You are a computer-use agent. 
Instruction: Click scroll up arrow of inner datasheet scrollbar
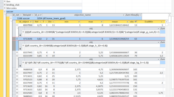click(167, 22)
